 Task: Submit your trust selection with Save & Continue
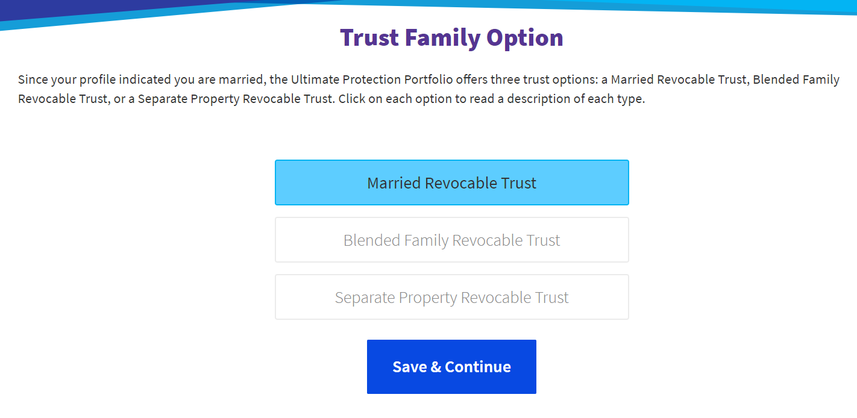point(451,366)
